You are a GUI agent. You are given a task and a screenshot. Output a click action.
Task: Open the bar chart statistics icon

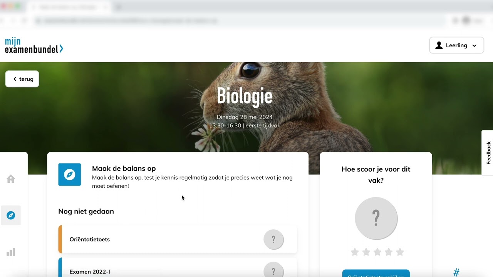point(11,252)
